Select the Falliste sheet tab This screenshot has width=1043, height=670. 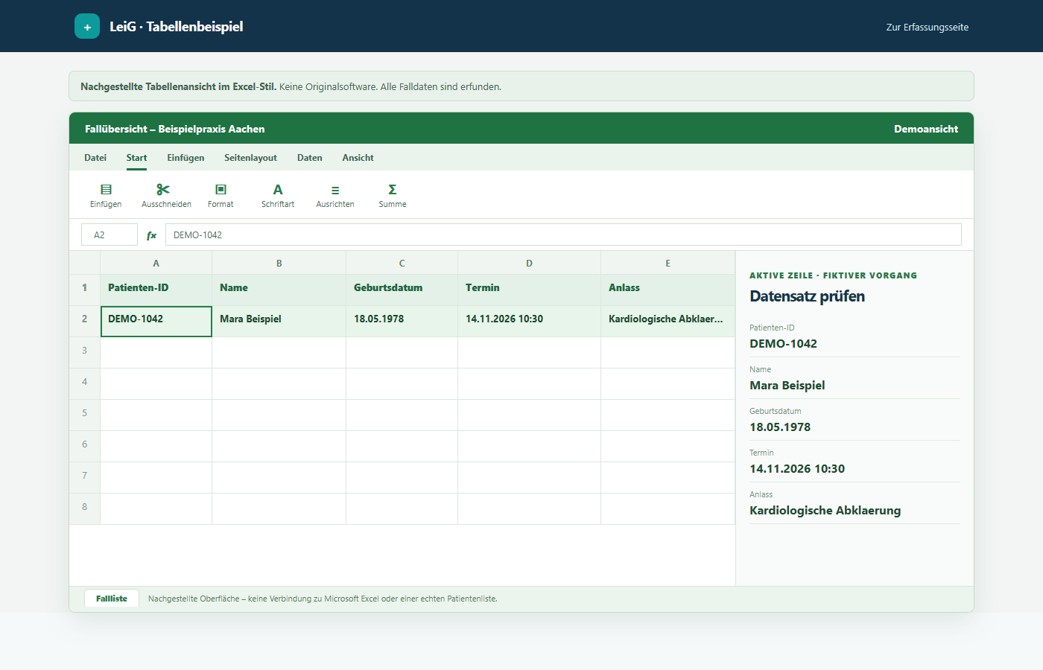pos(112,599)
